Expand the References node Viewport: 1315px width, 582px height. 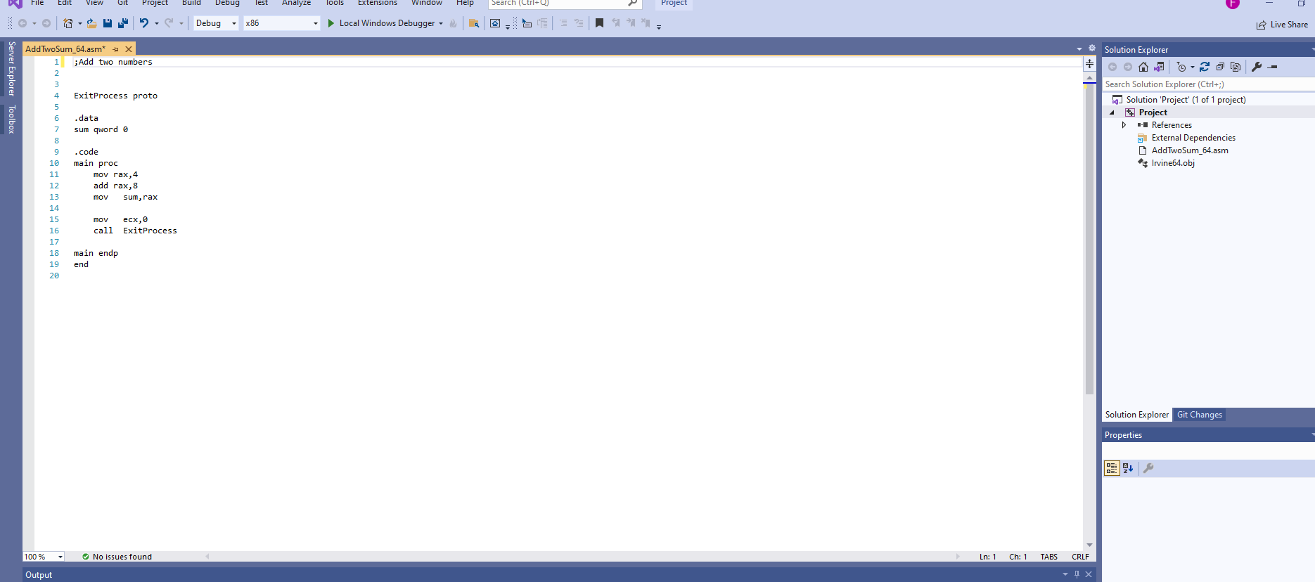[x=1124, y=125]
